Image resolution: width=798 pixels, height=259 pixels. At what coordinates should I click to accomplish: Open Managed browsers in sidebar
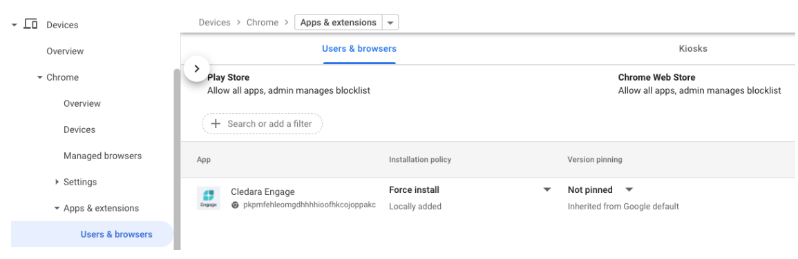tap(103, 156)
